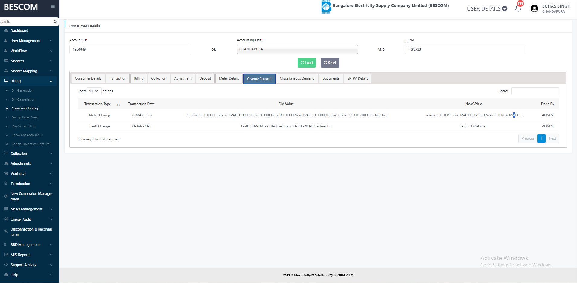
Task: Click the sidebar search magnifier icon
Action: pyautogui.click(x=55, y=22)
